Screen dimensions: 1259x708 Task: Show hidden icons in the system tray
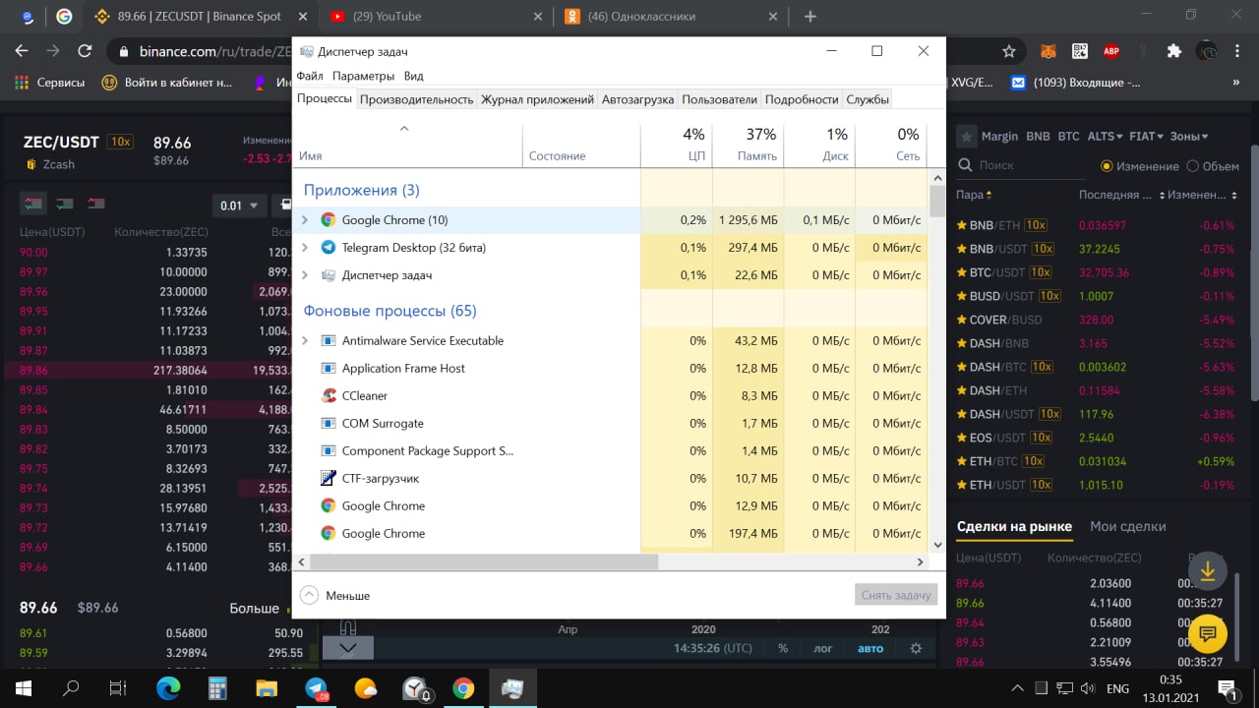click(1016, 688)
